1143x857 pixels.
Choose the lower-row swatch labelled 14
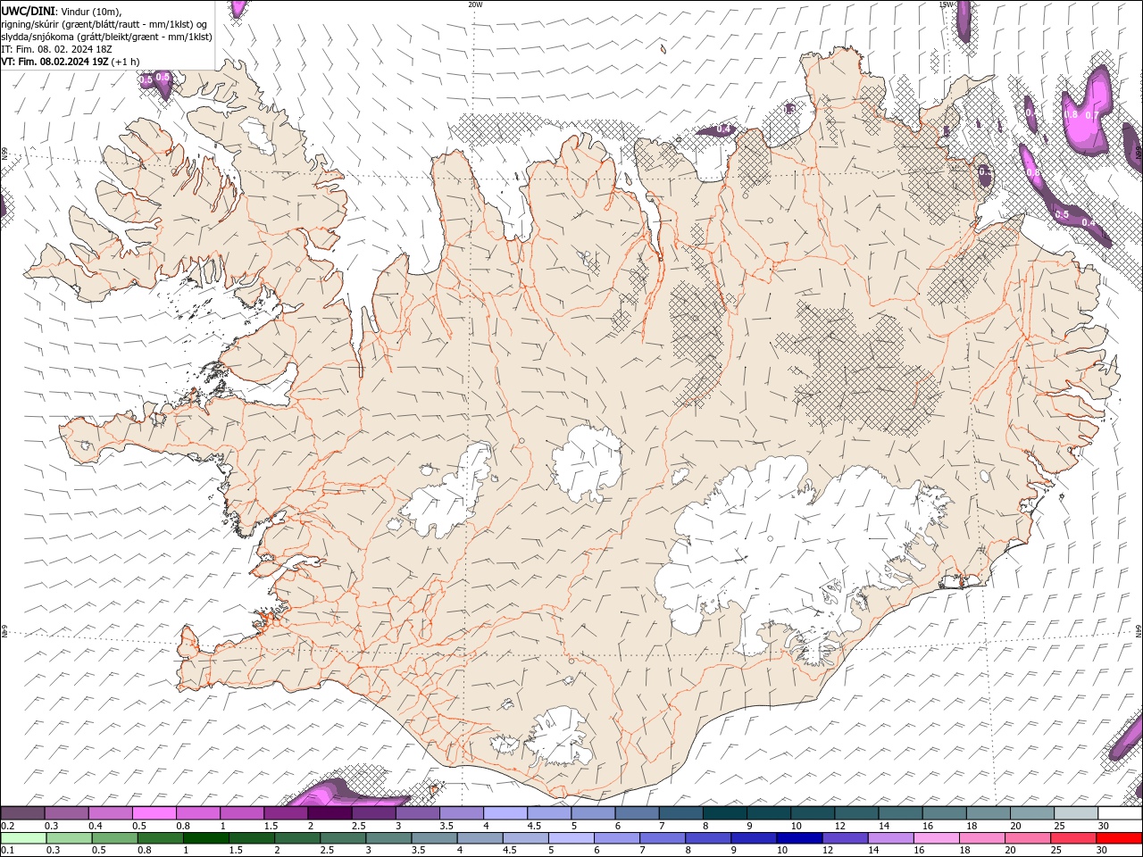[x=890, y=838]
